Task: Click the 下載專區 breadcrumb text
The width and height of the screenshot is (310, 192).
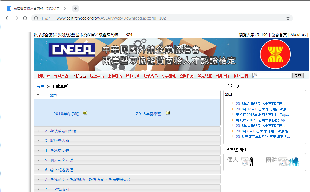Action: pyautogui.click(x=60, y=86)
